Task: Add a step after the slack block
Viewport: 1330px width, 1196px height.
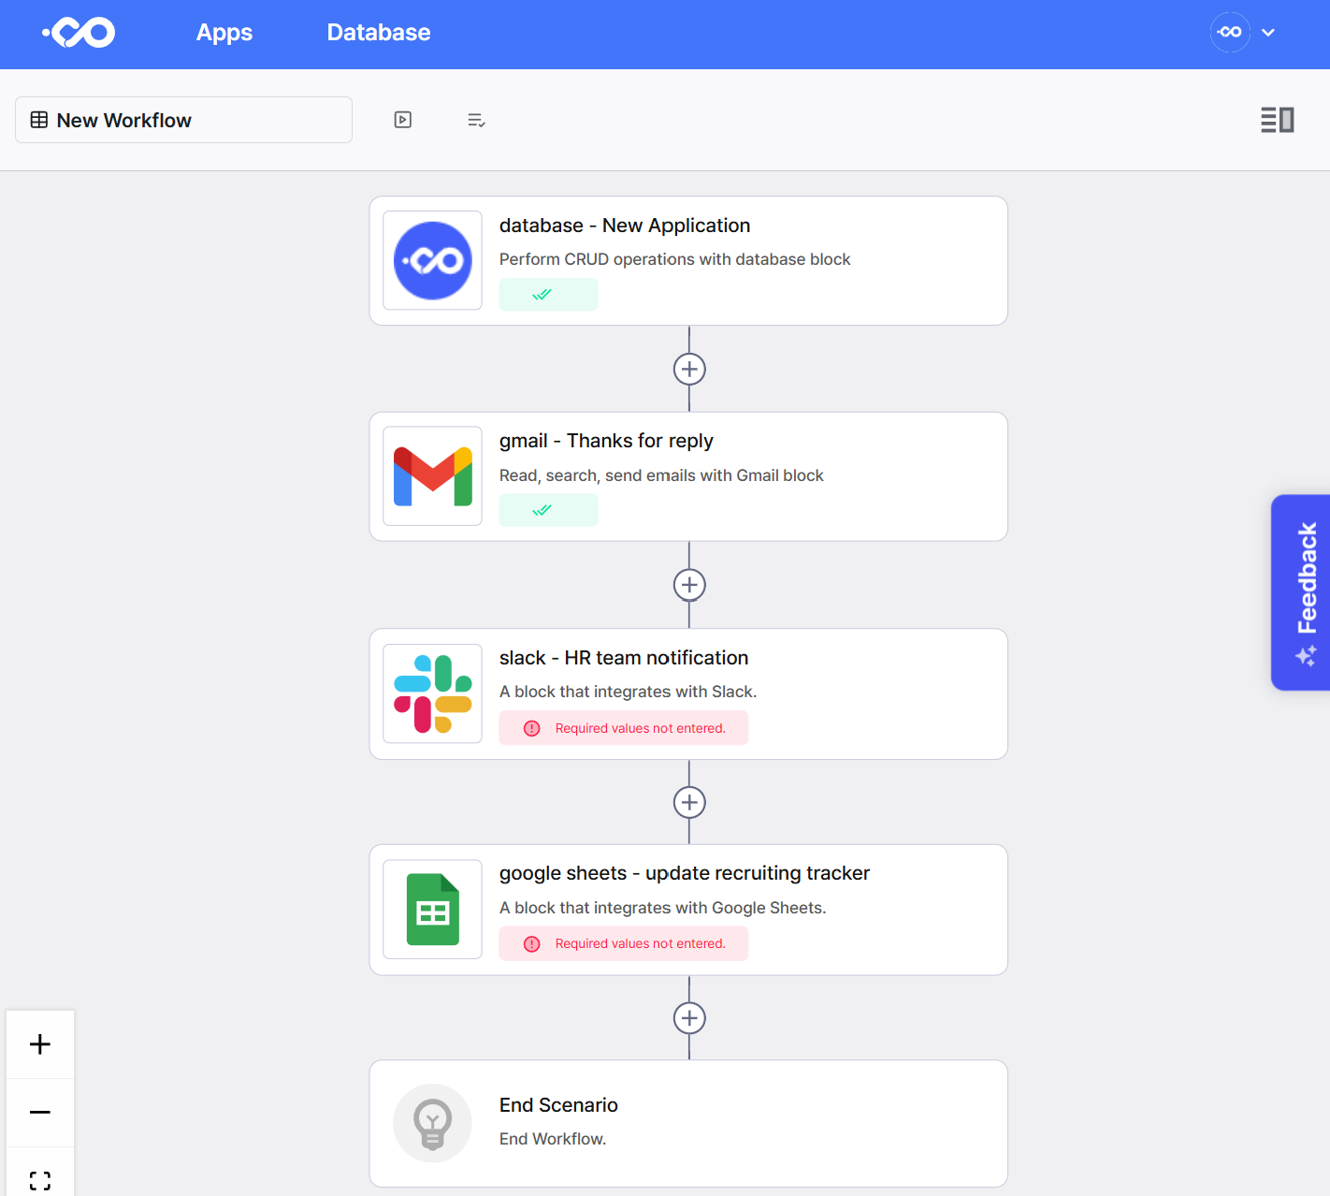Action: (689, 802)
